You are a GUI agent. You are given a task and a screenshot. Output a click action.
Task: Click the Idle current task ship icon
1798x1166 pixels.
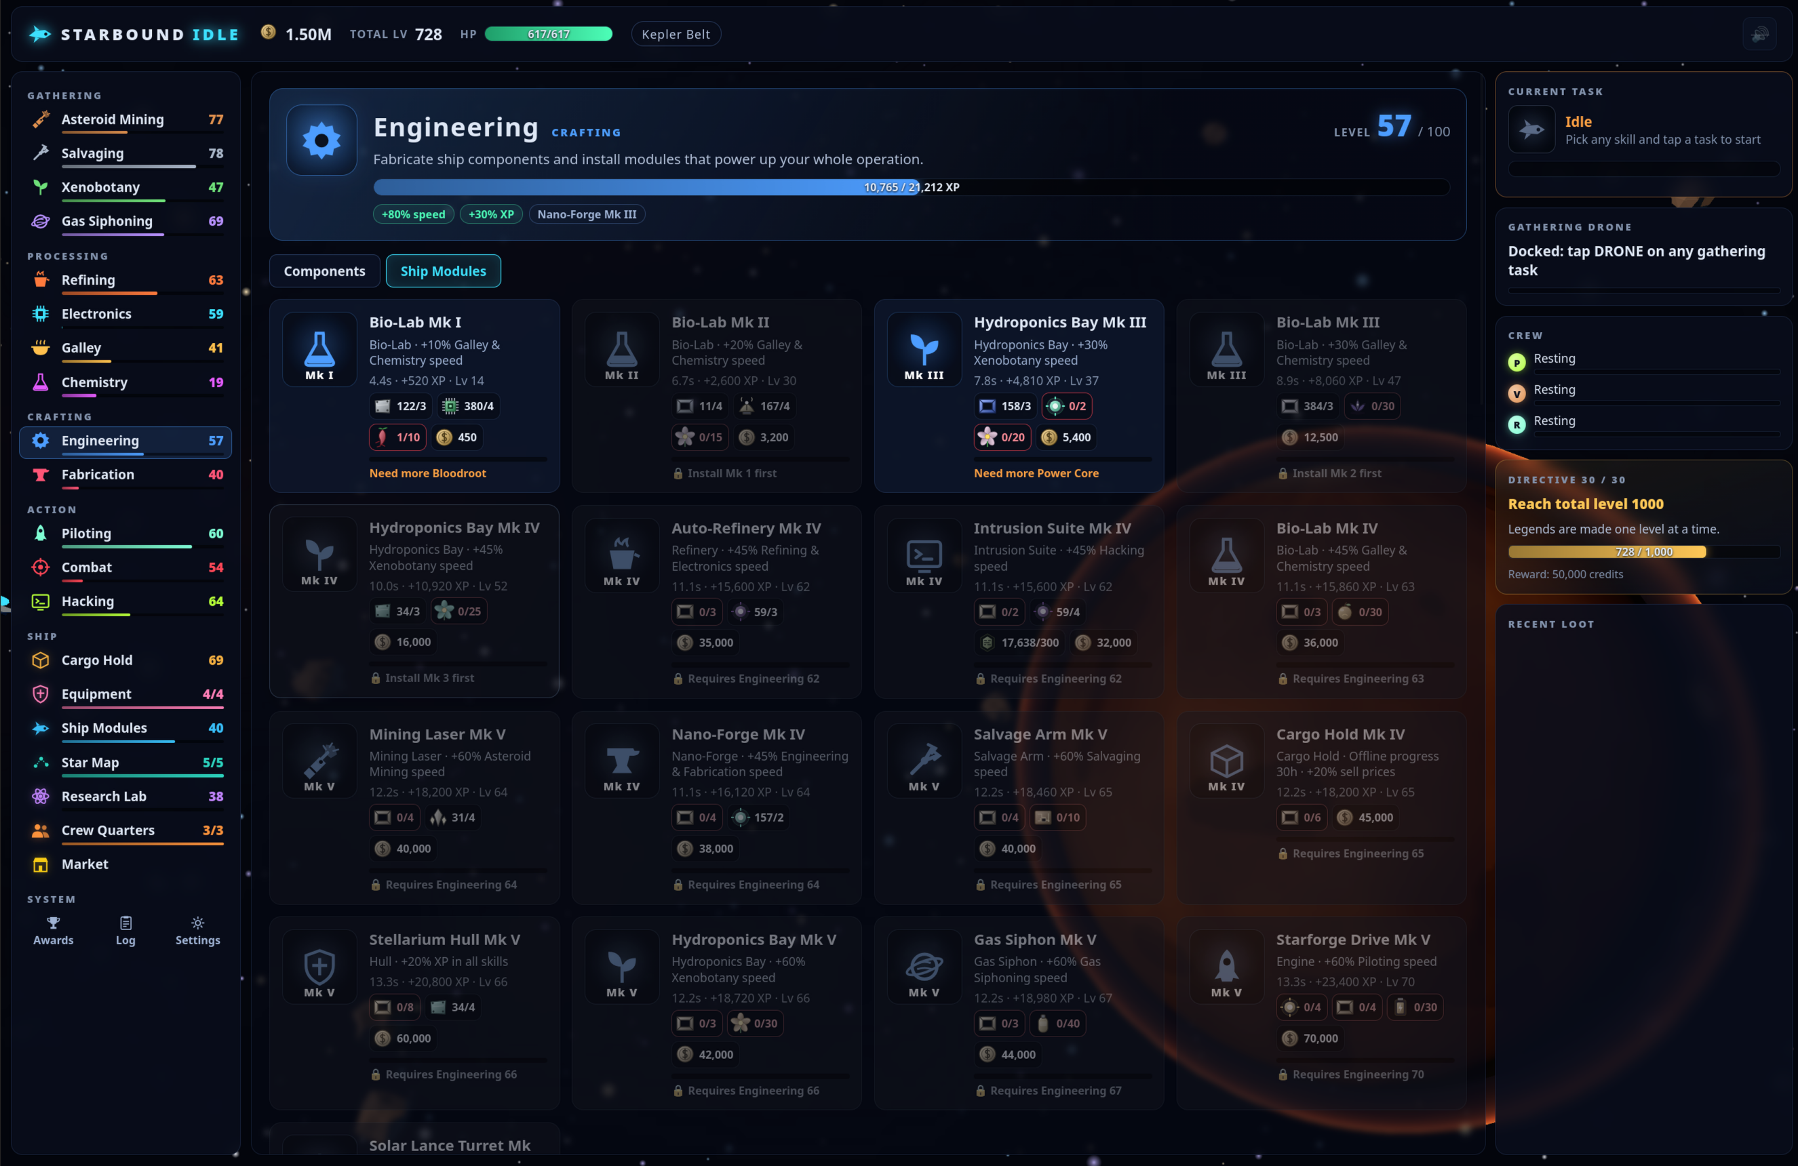coord(1532,130)
